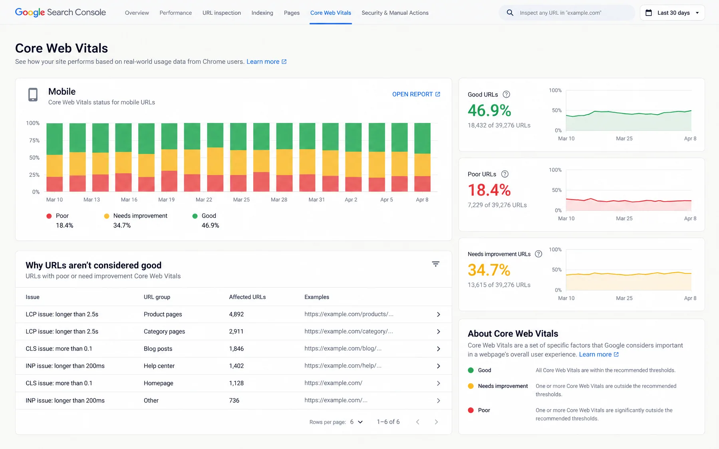719x449 pixels.
Task: Click https://example.com/products/... example URL
Action: pyautogui.click(x=349, y=314)
